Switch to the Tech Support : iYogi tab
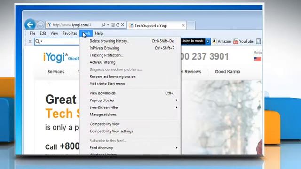Viewport: 301px width, 169px height. (157, 25)
